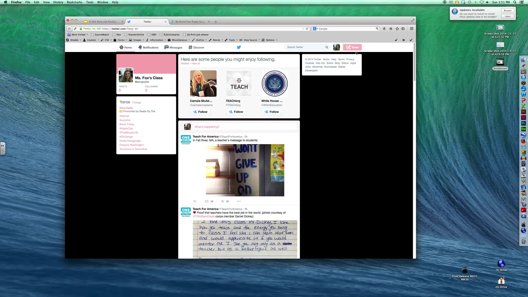The height and width of the screenshot is (297, 528).
Task: Click the page vertical scrollbar
Action: pyautogui.click(x=414, y=62)
